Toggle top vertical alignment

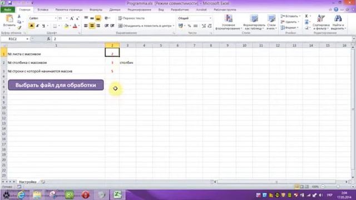[86, 18]
